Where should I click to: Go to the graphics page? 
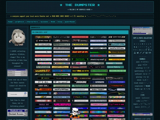(x=20, y=22)
